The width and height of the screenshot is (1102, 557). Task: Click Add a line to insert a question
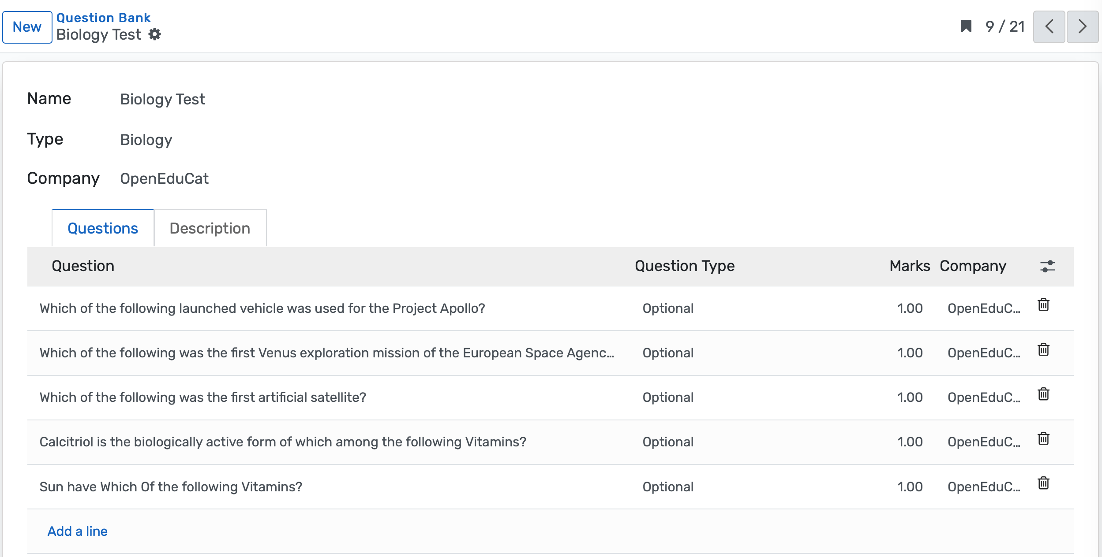pos(77,531)
